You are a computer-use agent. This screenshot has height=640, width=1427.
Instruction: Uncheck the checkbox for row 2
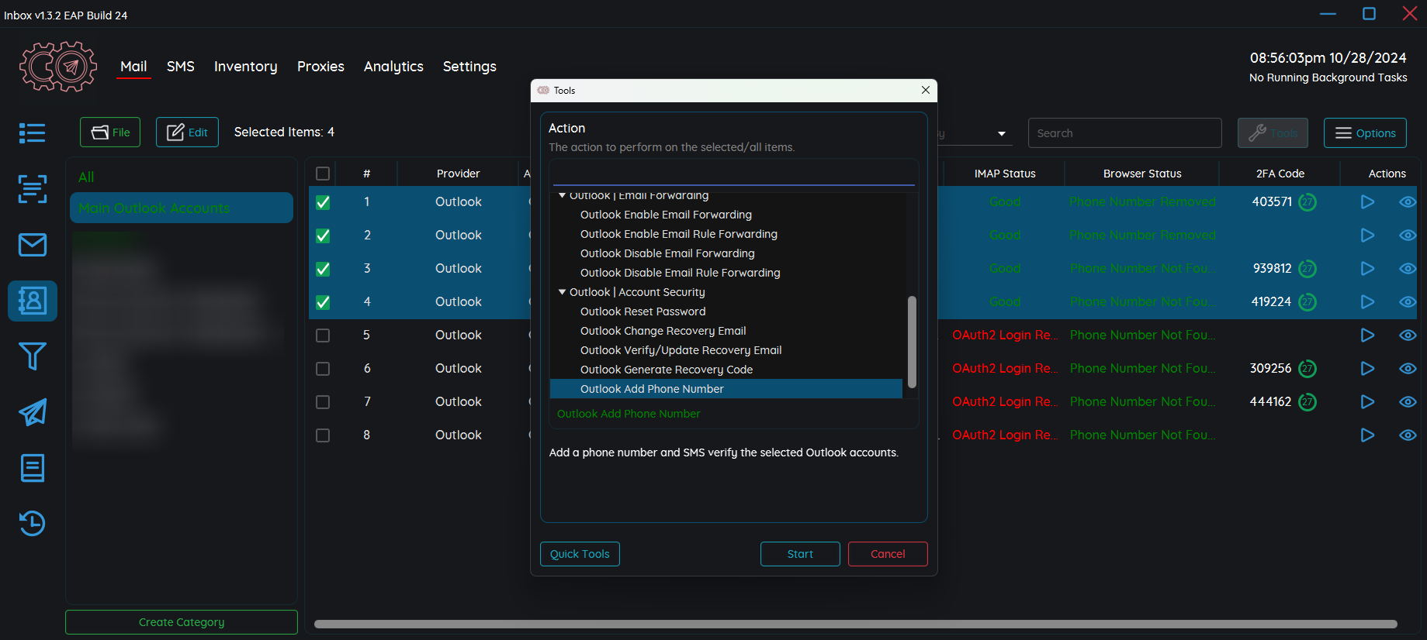[323, 236]
